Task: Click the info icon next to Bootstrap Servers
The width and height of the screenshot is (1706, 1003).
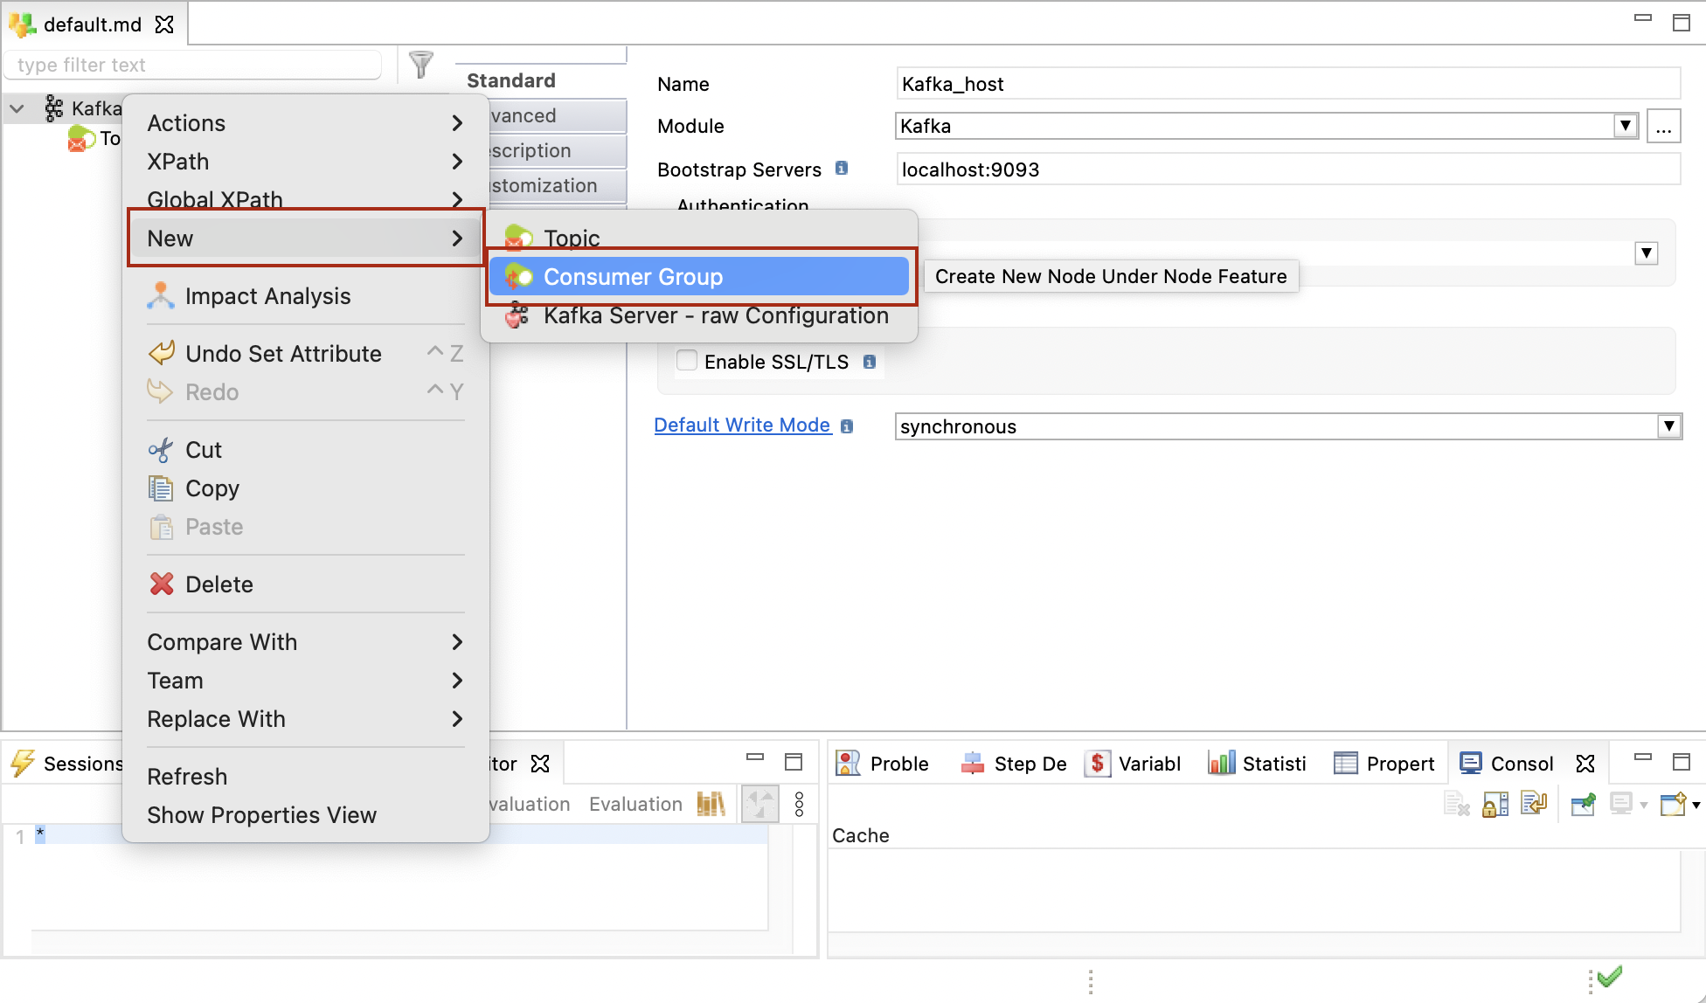Action: point(841,168)
